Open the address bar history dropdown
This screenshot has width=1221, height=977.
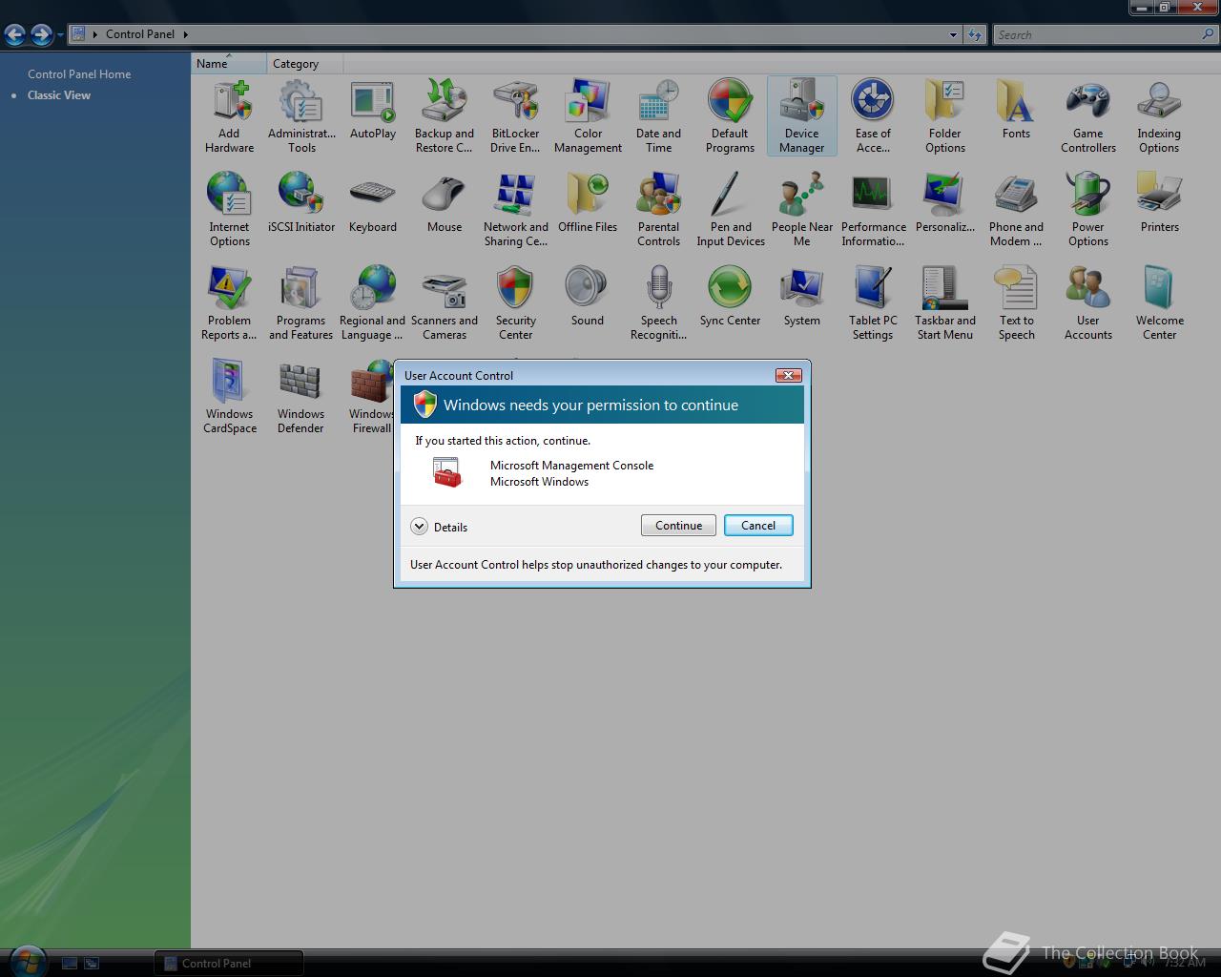(953, 34)
